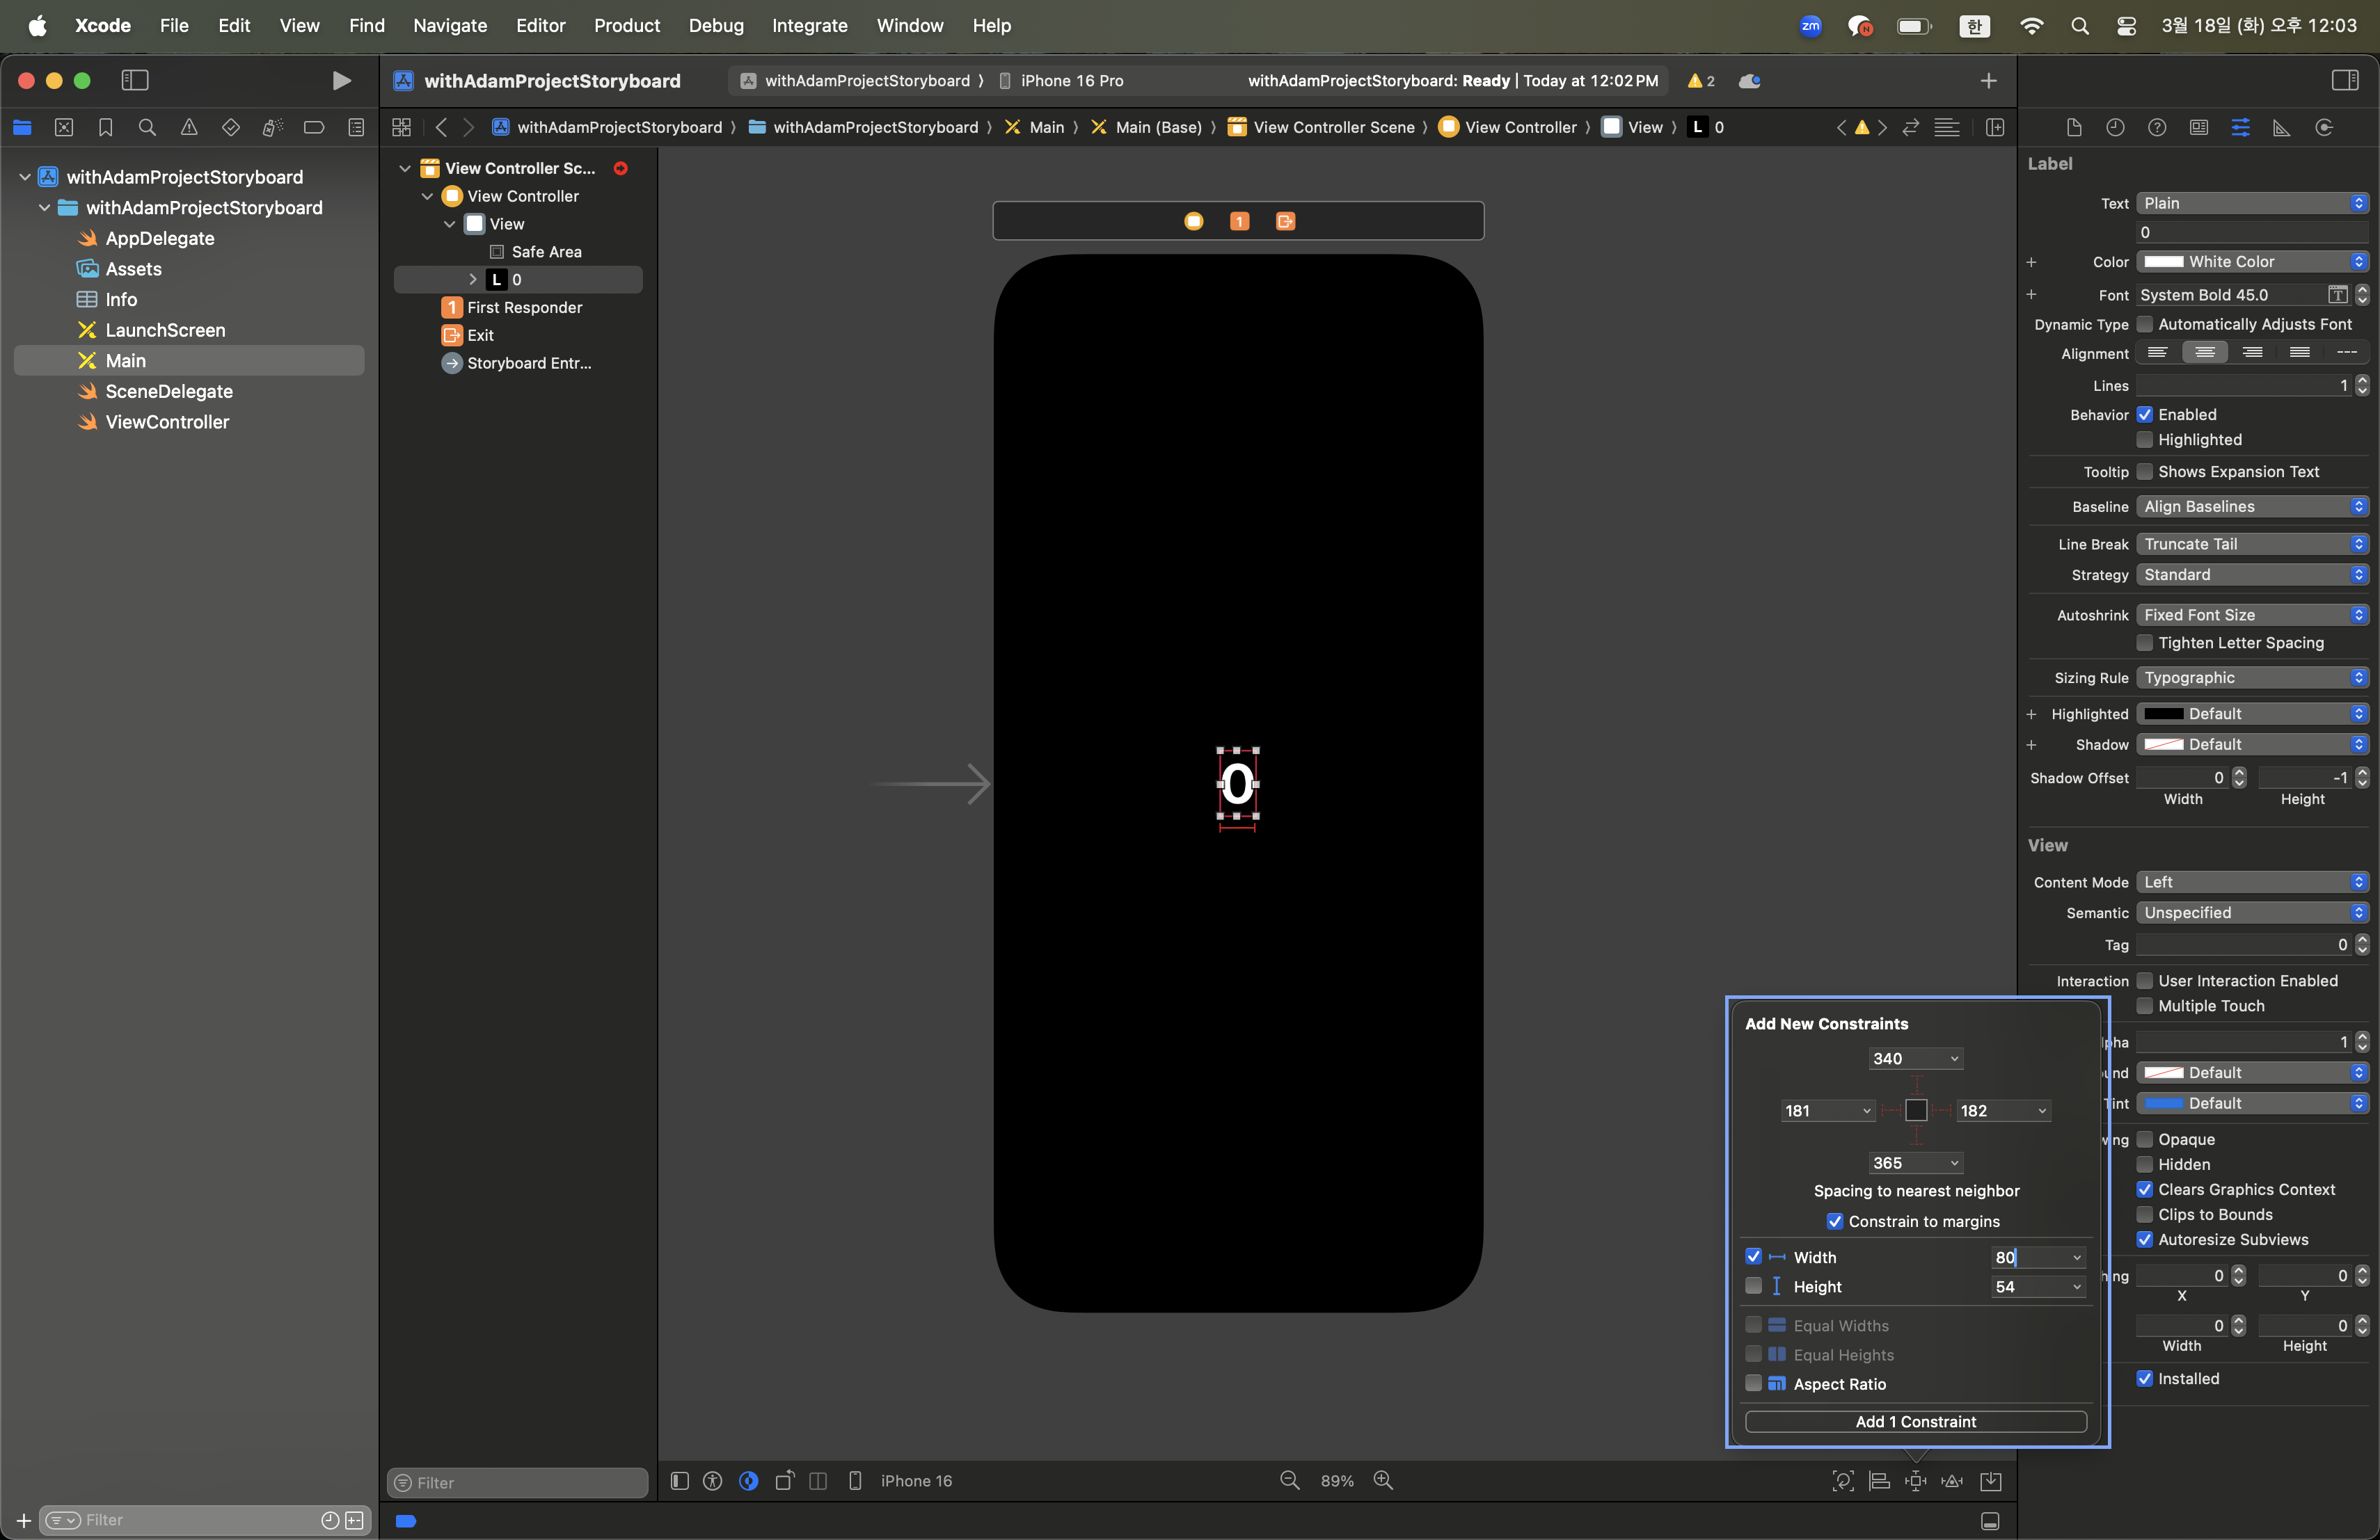Toggle the Hidden checkbox
Screen dimensions: 2380x1540
[2144, 1164]
